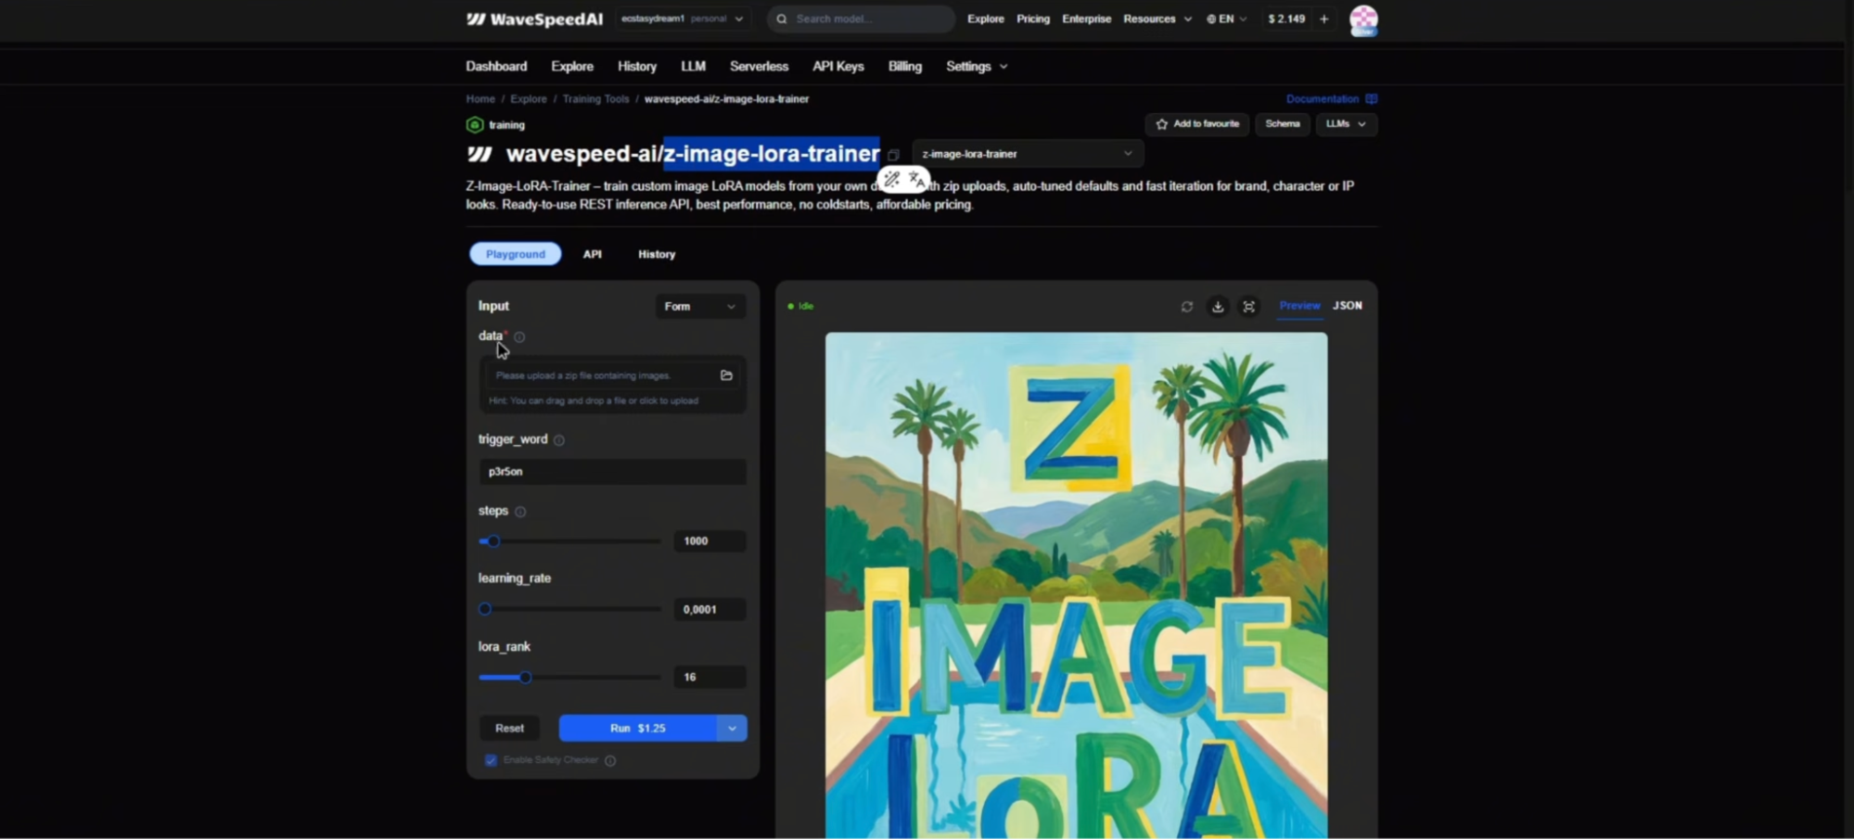Open the Serverless navigation item
1854x839 pixels.
click(759, 67)
